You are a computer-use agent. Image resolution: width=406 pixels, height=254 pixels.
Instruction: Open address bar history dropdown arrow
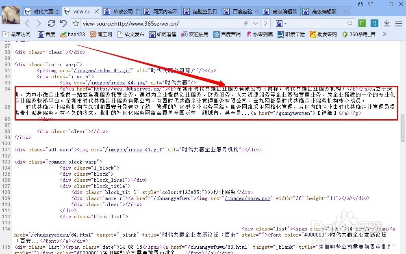pyautogui.click(x=256, y=24)
